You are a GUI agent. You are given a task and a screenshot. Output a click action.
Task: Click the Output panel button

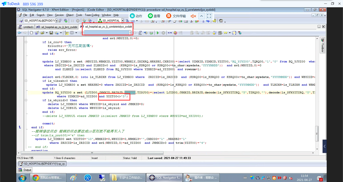pyautogui.click(x=25, y=170)
